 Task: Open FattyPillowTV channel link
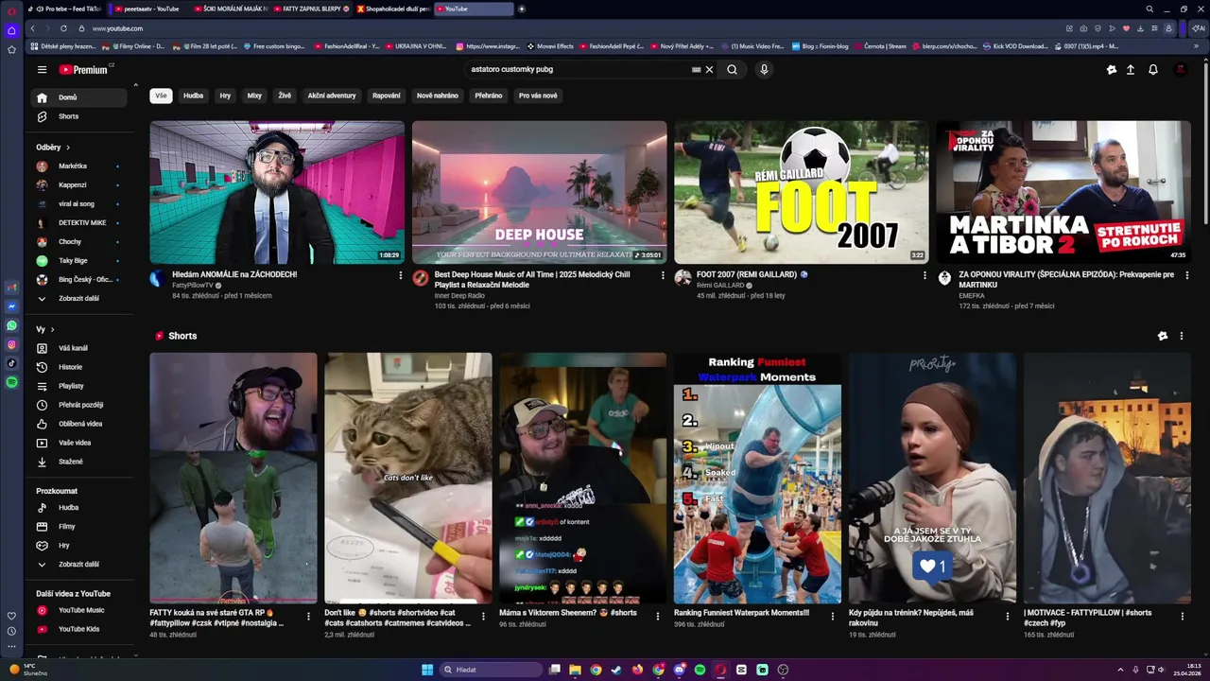193,286
